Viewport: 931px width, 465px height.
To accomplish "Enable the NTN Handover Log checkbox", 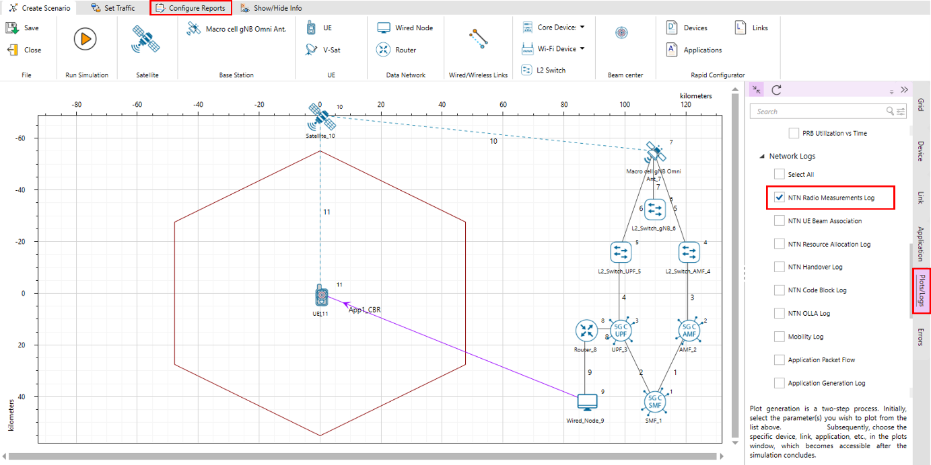I will pyautogui.click(x=780, y=267).
